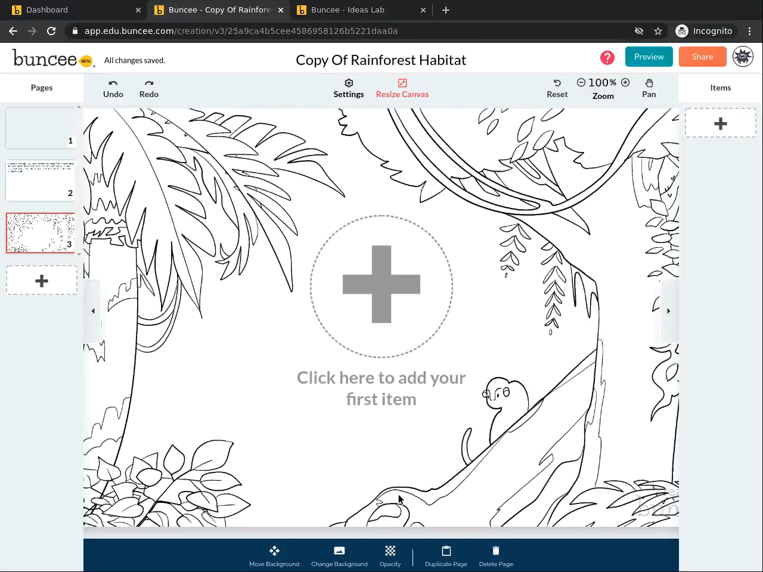Close the Dashboard browser tab
Image resolution: width=763 pixels, height=572 pixels.
pyautogui.click(x=138, y=10)
